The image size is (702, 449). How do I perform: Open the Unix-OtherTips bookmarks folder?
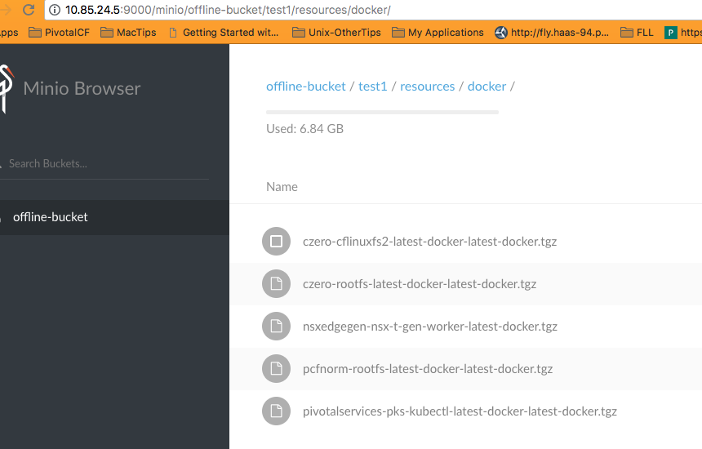(336, 33)
